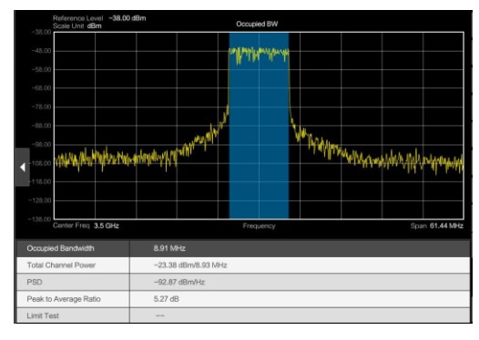
Task: Click the -108.00 y-axis tick label
Action: [x=41, y=163]
